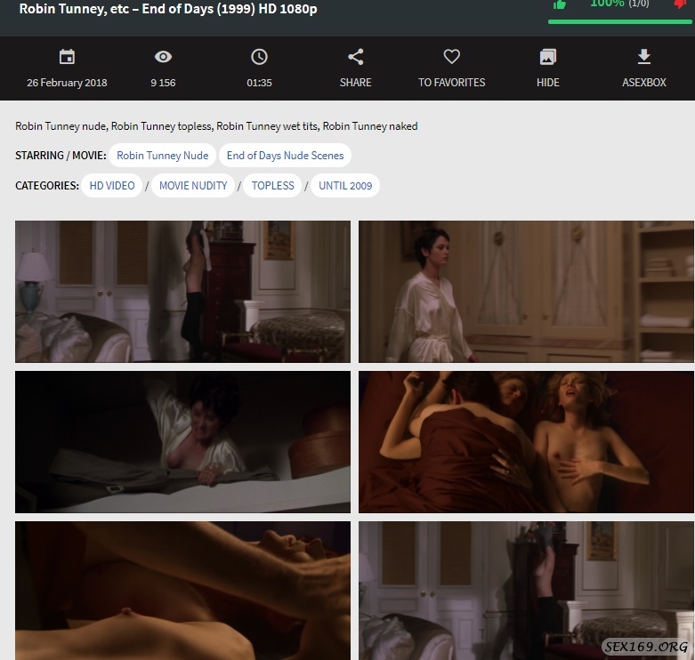
Task: Select the UNTIL 2009 category tag
Action: click(345, 186)
